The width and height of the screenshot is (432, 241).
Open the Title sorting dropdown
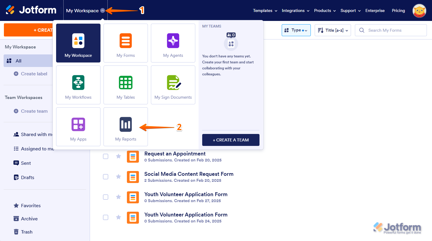(x=332, y=30)
